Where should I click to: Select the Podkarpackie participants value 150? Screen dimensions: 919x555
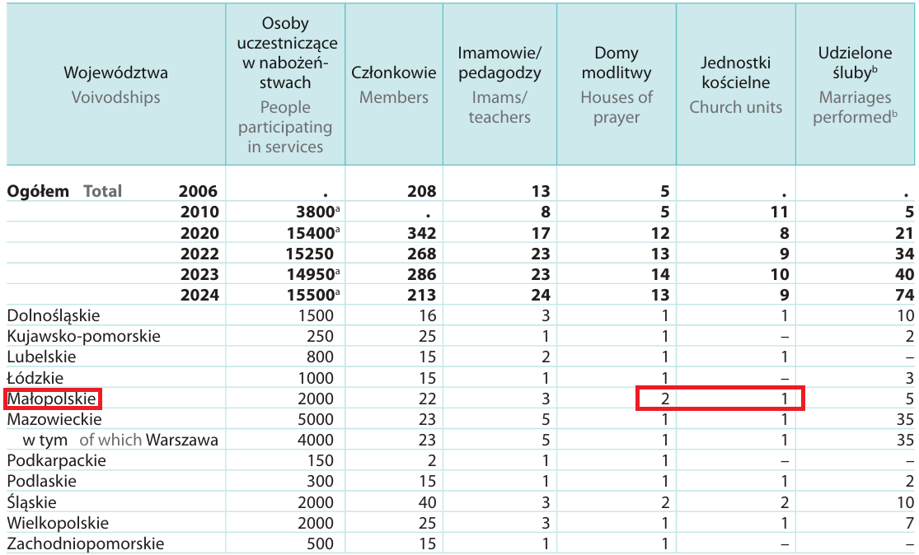(321, 461)
